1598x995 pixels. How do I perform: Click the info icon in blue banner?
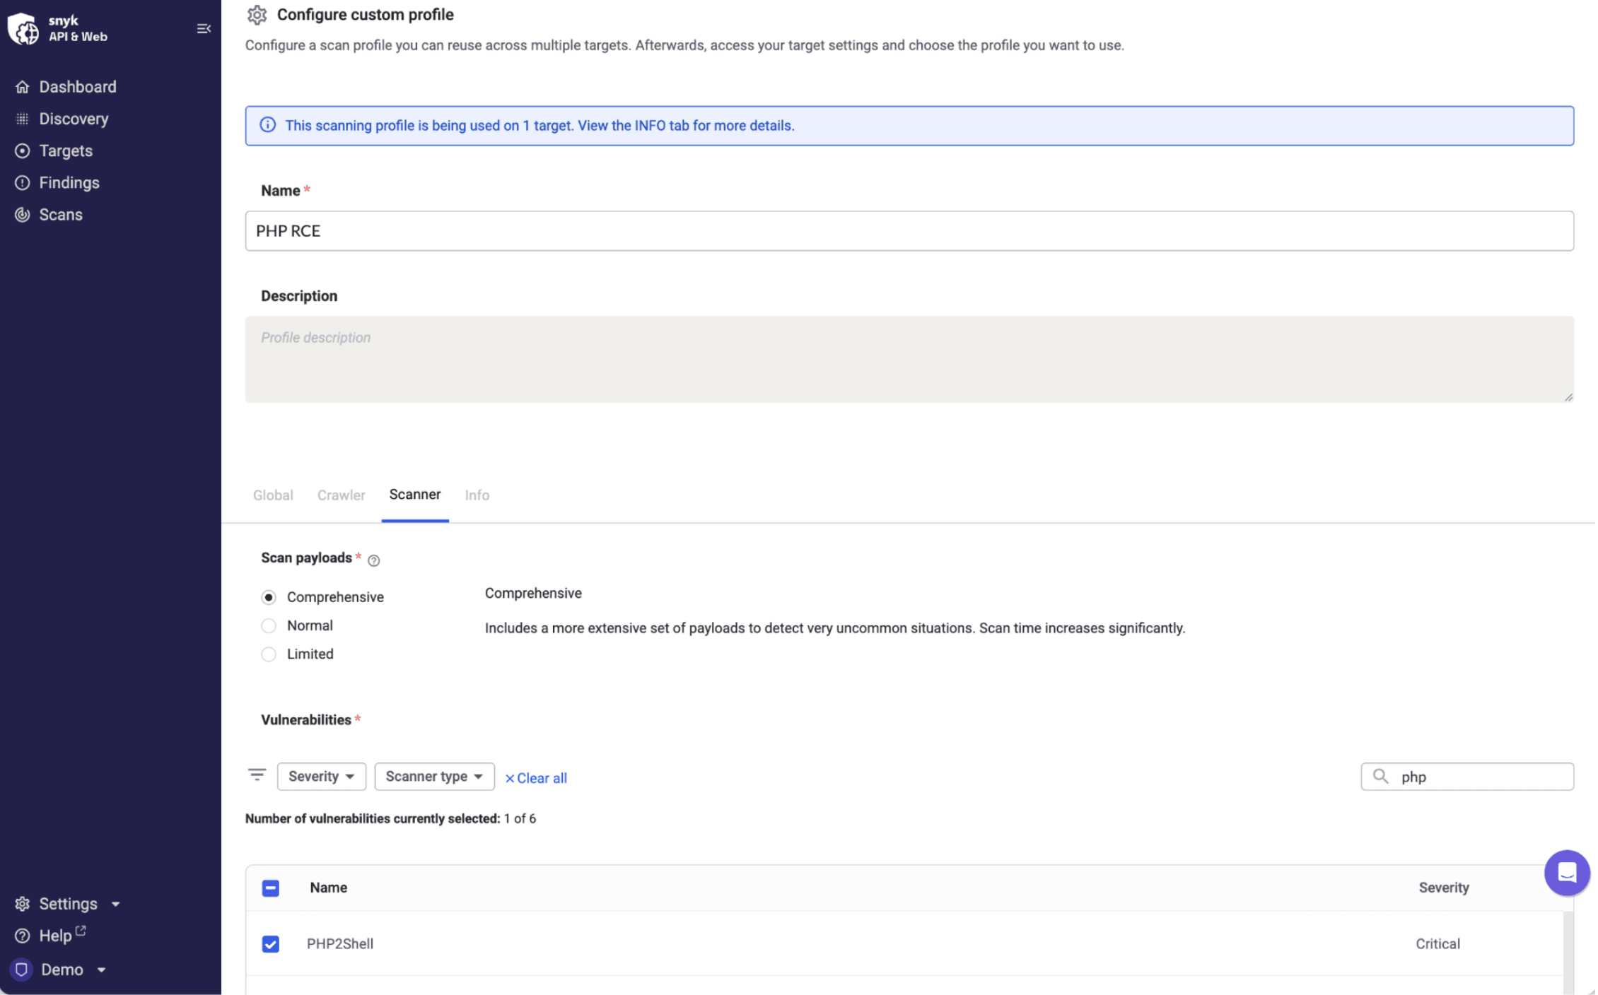267,125
